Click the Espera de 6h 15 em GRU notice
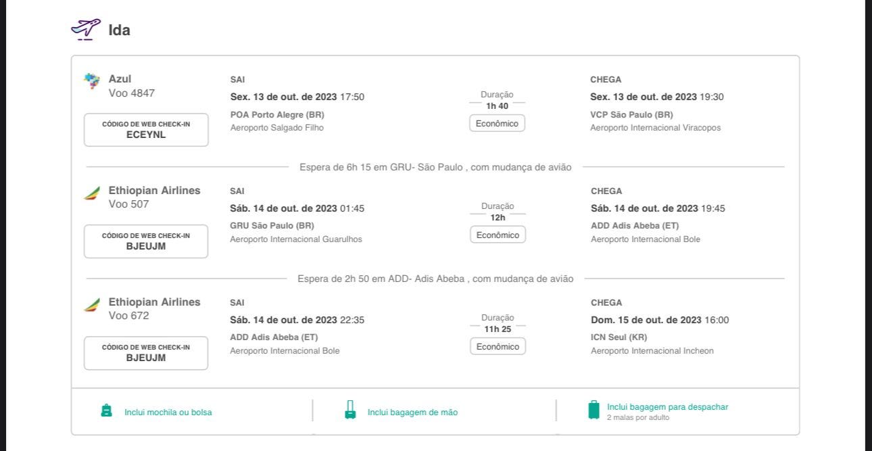 tap(435, 167)
